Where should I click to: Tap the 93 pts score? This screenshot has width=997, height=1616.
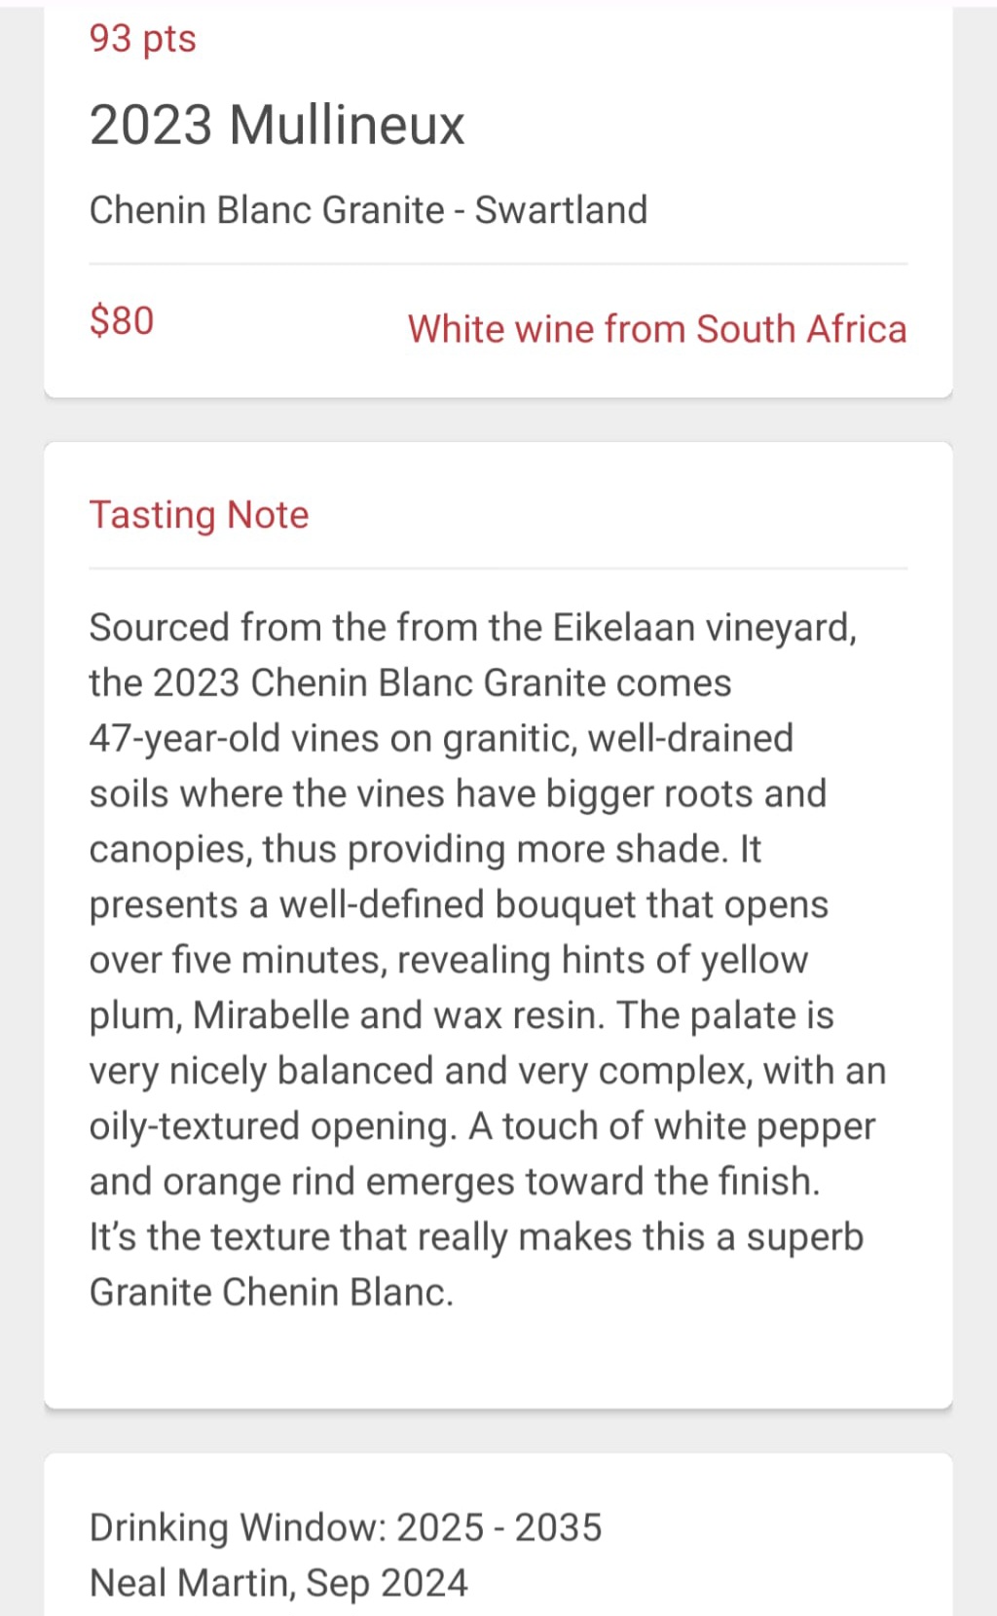click(143, 39)
